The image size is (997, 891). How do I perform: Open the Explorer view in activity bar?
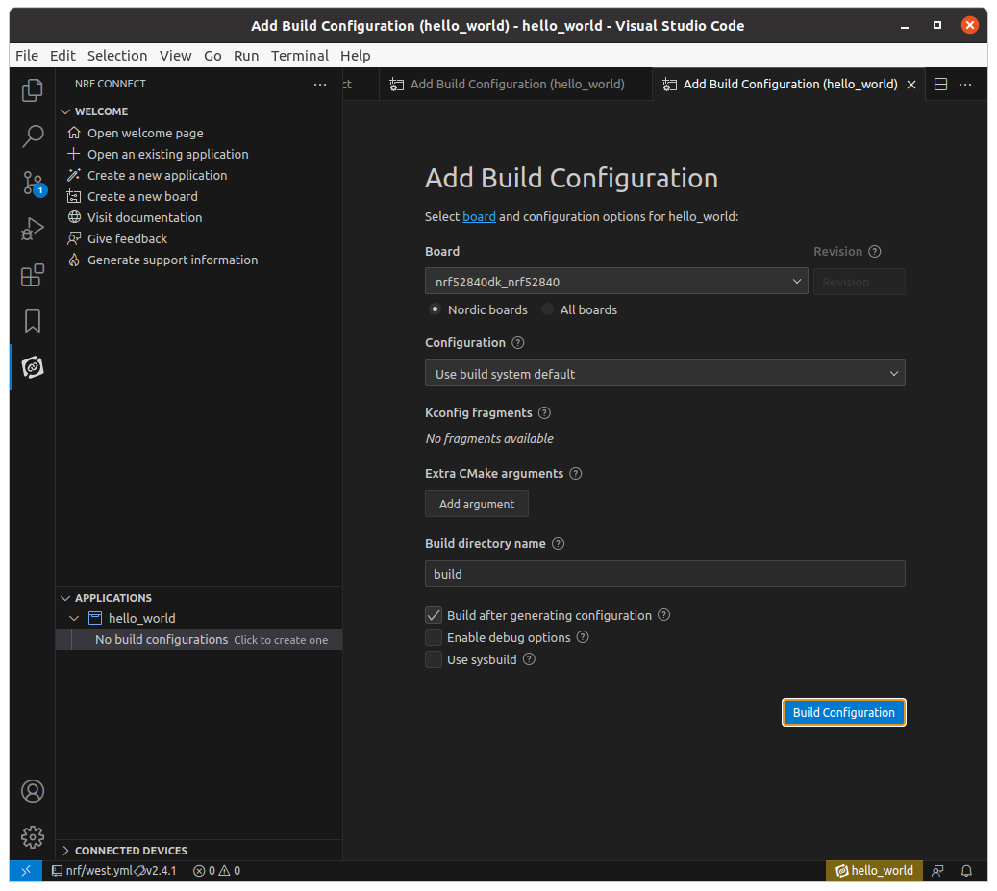point(33,90)
